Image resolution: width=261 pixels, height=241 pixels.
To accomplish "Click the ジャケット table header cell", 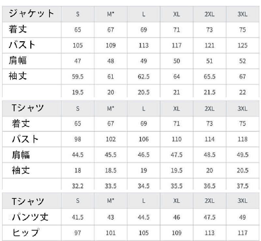I will pyautogui.click(x=31, y=14).
